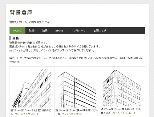Click the paragraph beginning 特にビルは
Screen dimensions: 154x117
click(x=76, y=60)
